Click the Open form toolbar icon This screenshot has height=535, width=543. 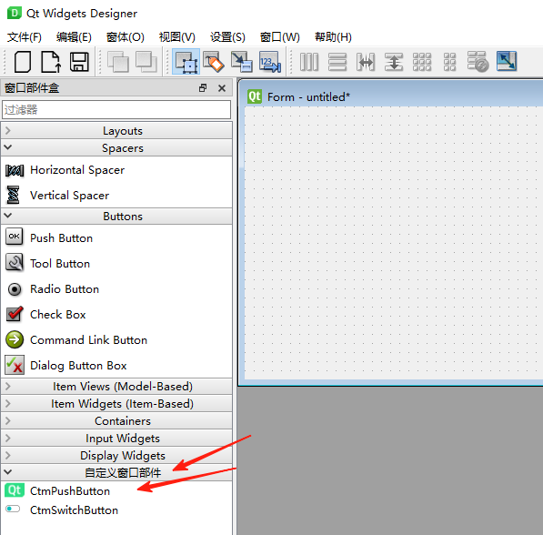(x=51, y=62)
